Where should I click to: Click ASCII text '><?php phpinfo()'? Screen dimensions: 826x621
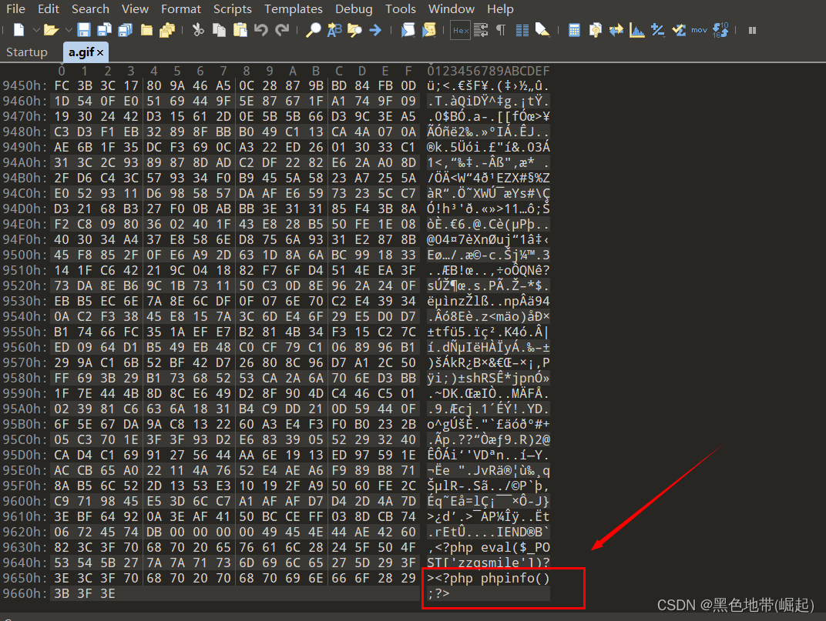[x=489, y=579]
